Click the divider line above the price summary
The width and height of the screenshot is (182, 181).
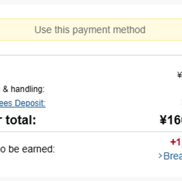coord(91,55)
